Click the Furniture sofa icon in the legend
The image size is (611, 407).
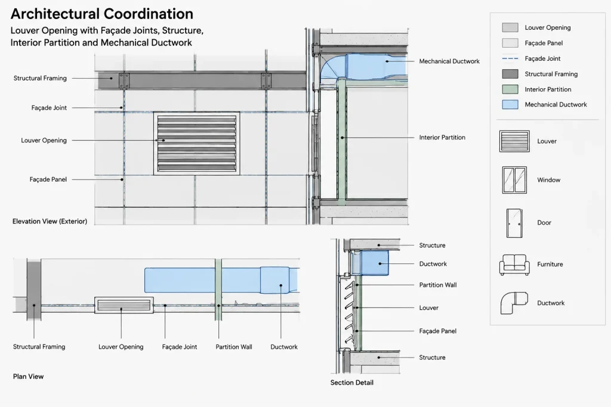514,265
